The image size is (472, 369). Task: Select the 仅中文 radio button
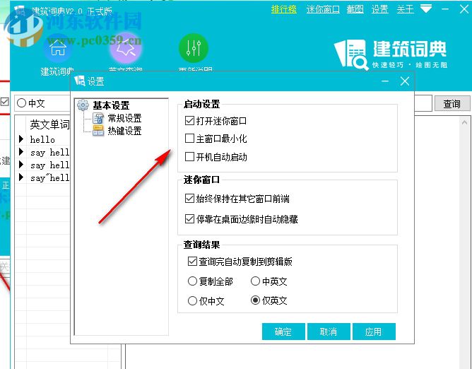(192, 300)
